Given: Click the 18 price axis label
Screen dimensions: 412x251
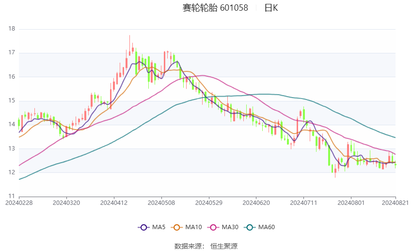Looking at the screenshot, I should [12, 29].
